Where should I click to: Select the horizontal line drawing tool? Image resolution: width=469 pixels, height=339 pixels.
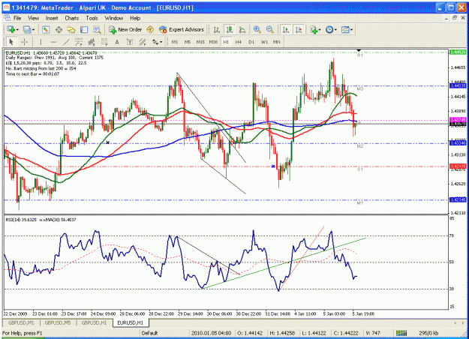pos(53,42)
